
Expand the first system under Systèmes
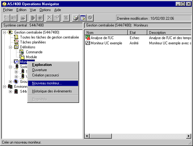[x=16, y=72]
